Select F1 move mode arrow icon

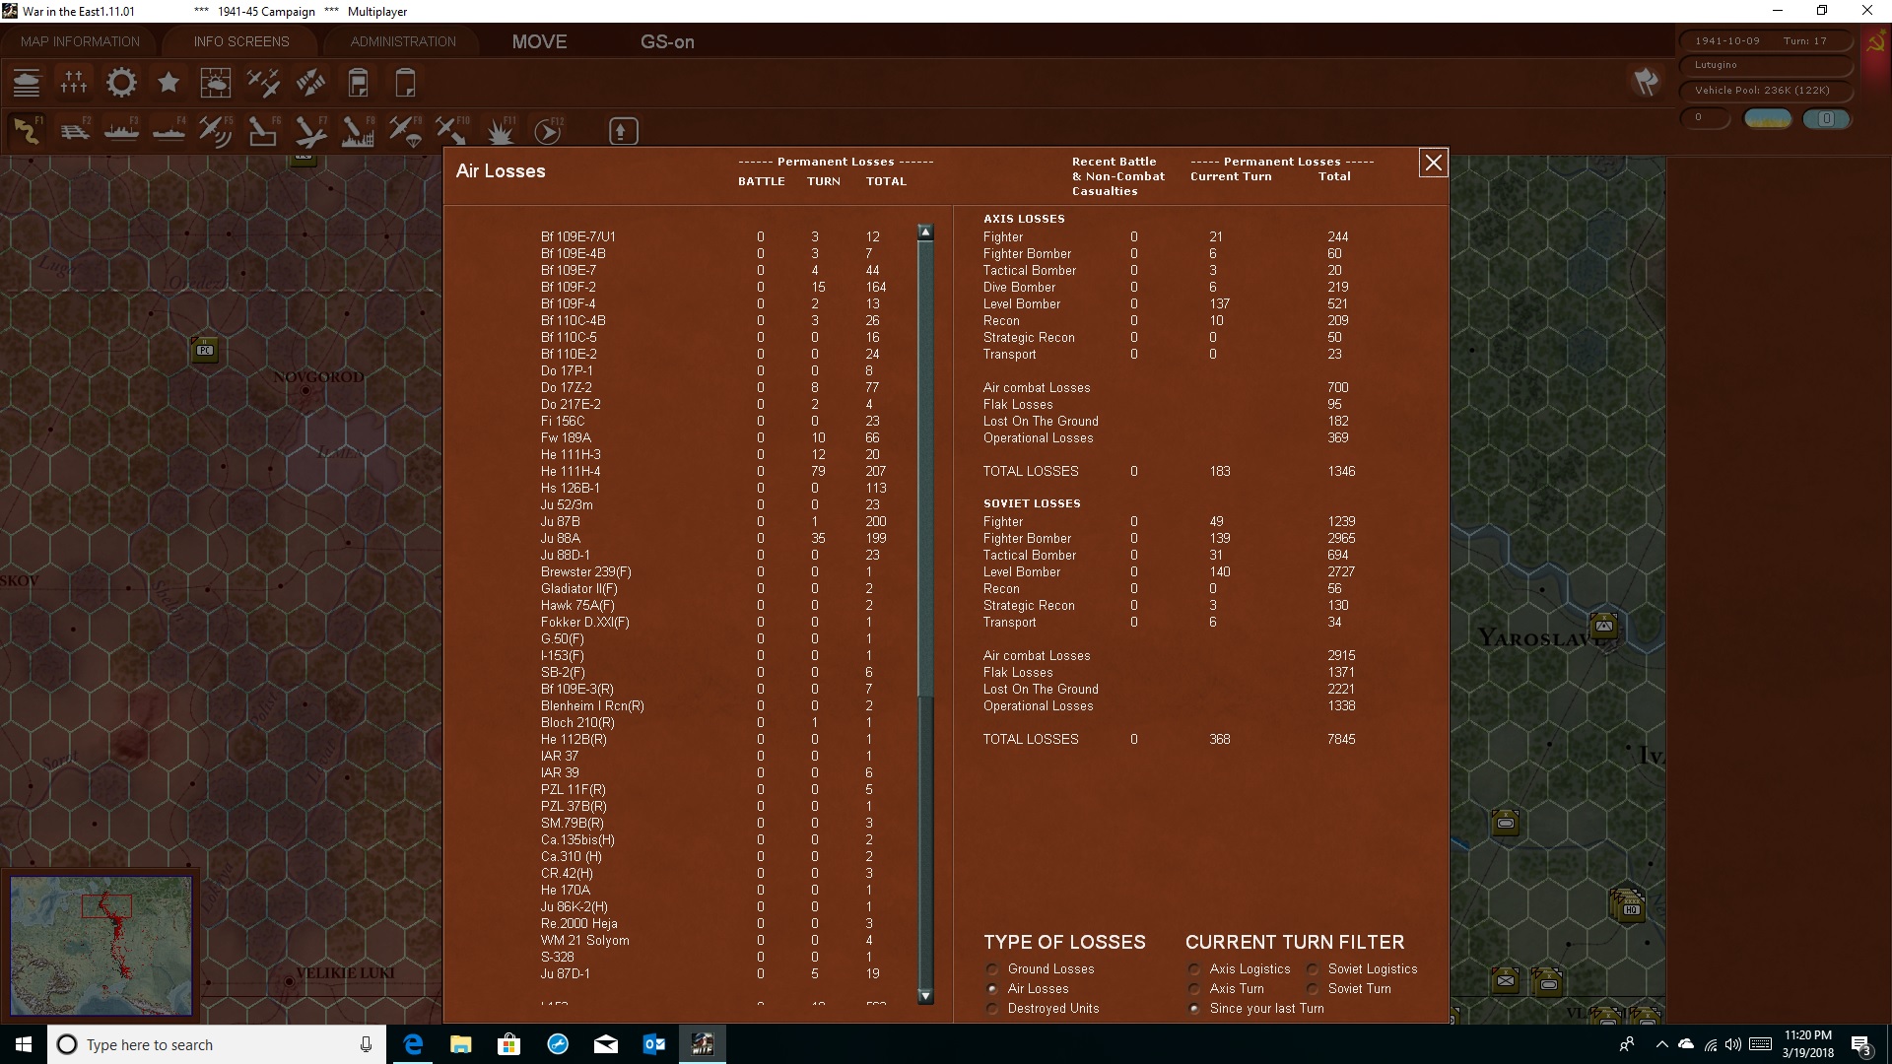27,131
